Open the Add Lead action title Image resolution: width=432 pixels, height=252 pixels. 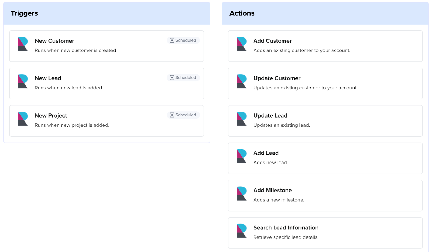tap(266, 153)
